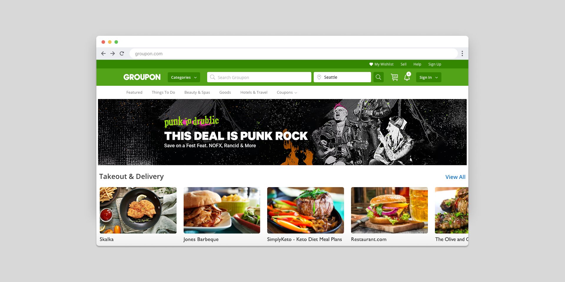This screenshot has height=282, width=565.
Task: Click the Sign Up link
Action: pos(435,64)
